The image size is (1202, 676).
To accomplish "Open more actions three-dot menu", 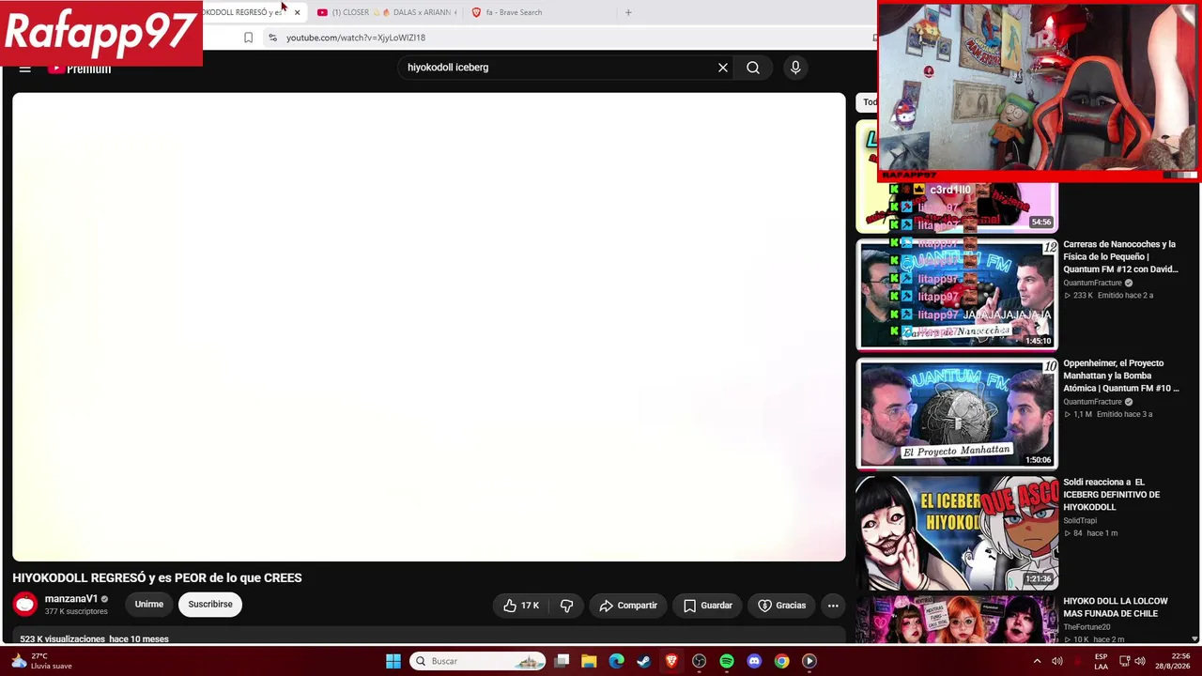I will tap(833, 606).
